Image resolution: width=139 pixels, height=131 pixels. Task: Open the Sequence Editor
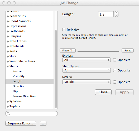[x=21, y=123]
